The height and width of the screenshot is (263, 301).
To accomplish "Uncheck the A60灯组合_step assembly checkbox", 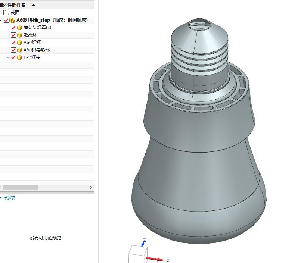I will tap(6, 20).
